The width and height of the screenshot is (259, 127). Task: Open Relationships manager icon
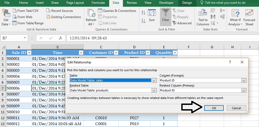click(222, 17)
